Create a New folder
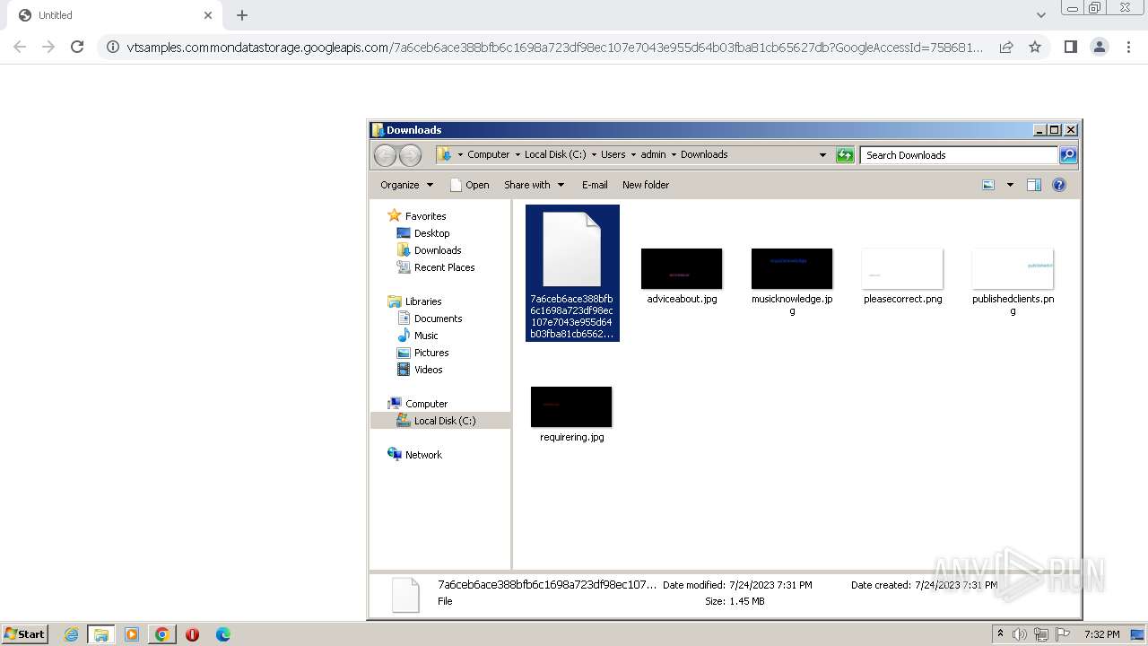The width and height of the screenshot is (1148, 646). [x=646, y=185]
